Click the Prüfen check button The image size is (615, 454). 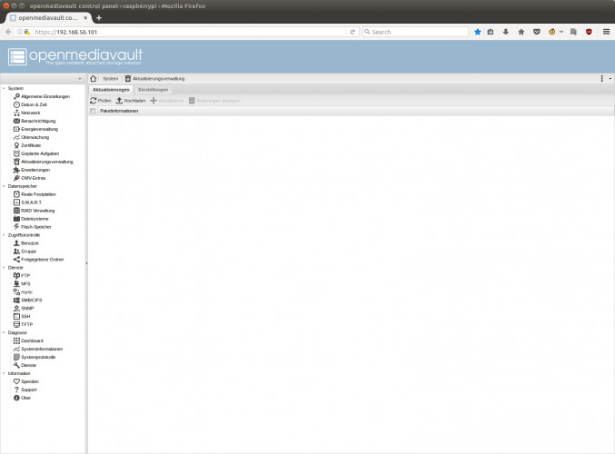(x=101, y=101)
